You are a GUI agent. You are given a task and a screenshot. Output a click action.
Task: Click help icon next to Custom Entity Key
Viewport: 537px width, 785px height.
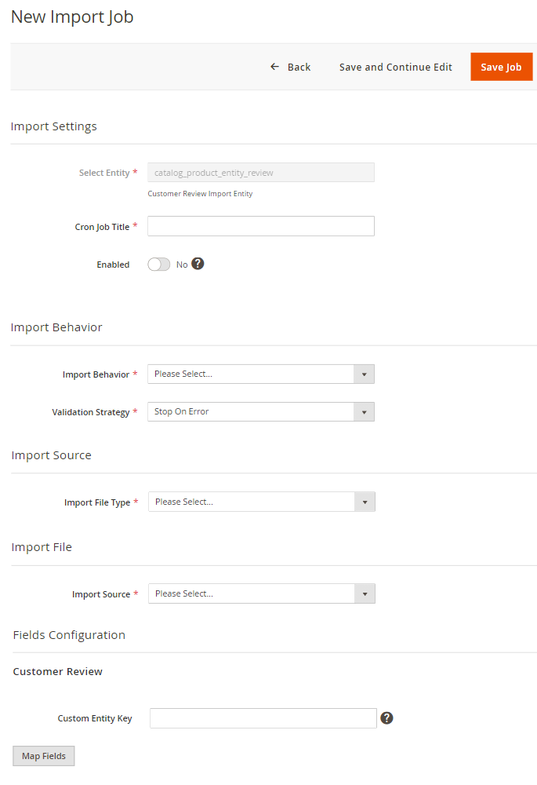(x=386, y=717)
